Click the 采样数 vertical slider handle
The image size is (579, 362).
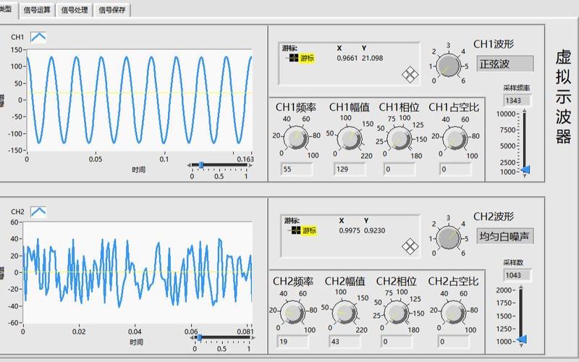click(522, 339)
